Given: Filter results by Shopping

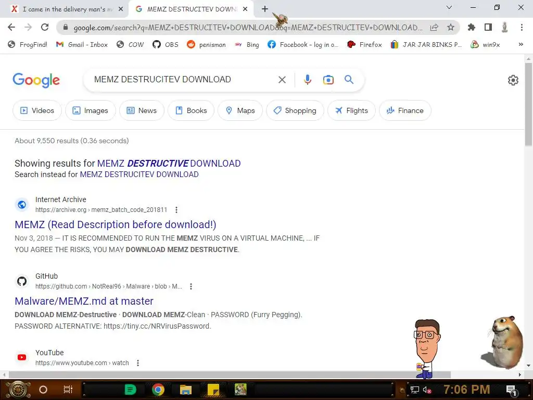Looking at the screenshot, I should pyautogui.click(x=295, y=110).
